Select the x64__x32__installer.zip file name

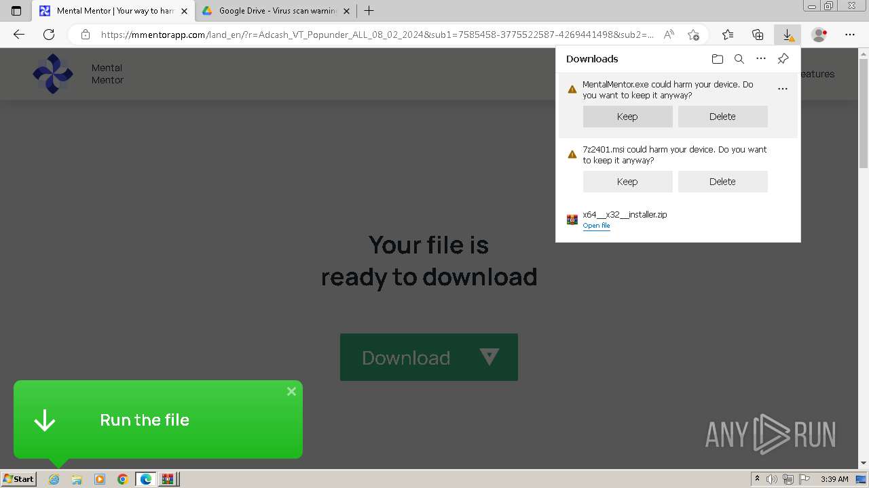coord(625,214)
